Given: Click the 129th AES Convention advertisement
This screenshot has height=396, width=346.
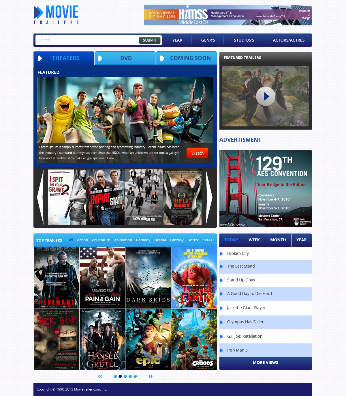Looking at the screenshot, I should click(266, 188).
